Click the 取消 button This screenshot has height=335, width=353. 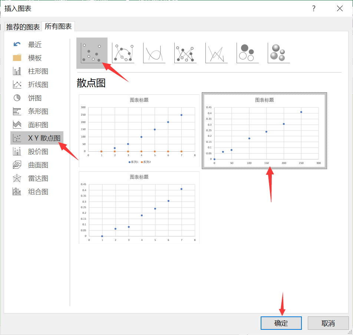pos(328,323)
